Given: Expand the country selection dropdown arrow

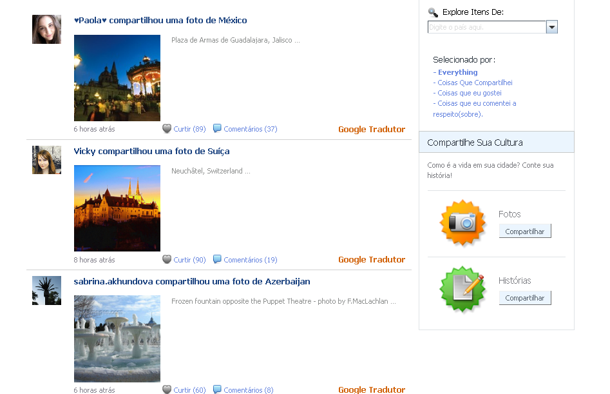Looking at the screenshot, I should tap(552, 27).
